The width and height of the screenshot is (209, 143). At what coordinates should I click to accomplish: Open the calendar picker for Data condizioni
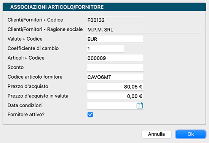[x=140, y=106]
